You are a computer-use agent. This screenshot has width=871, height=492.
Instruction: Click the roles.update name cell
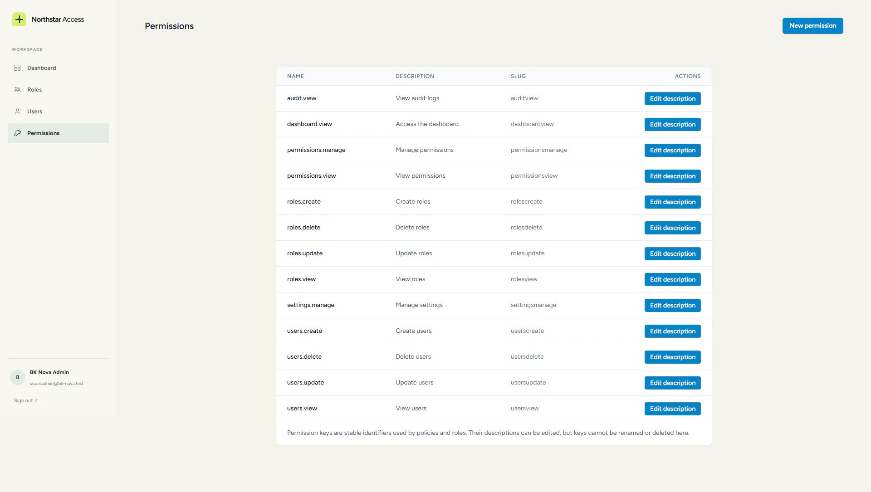coord(305,253)
